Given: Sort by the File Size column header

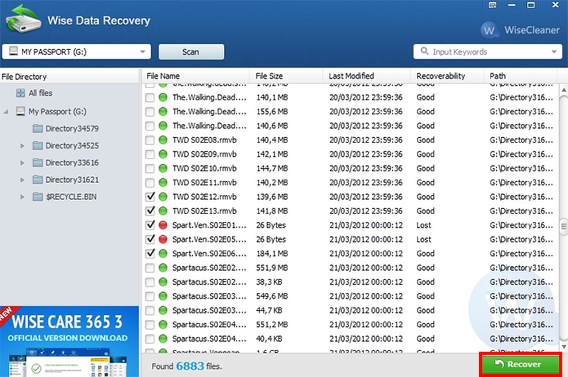Looking at the screenshot, I should tap(269, 76).
